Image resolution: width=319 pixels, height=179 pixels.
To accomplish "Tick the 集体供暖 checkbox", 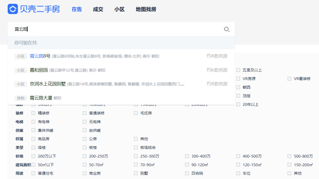I will pos(33,130).
